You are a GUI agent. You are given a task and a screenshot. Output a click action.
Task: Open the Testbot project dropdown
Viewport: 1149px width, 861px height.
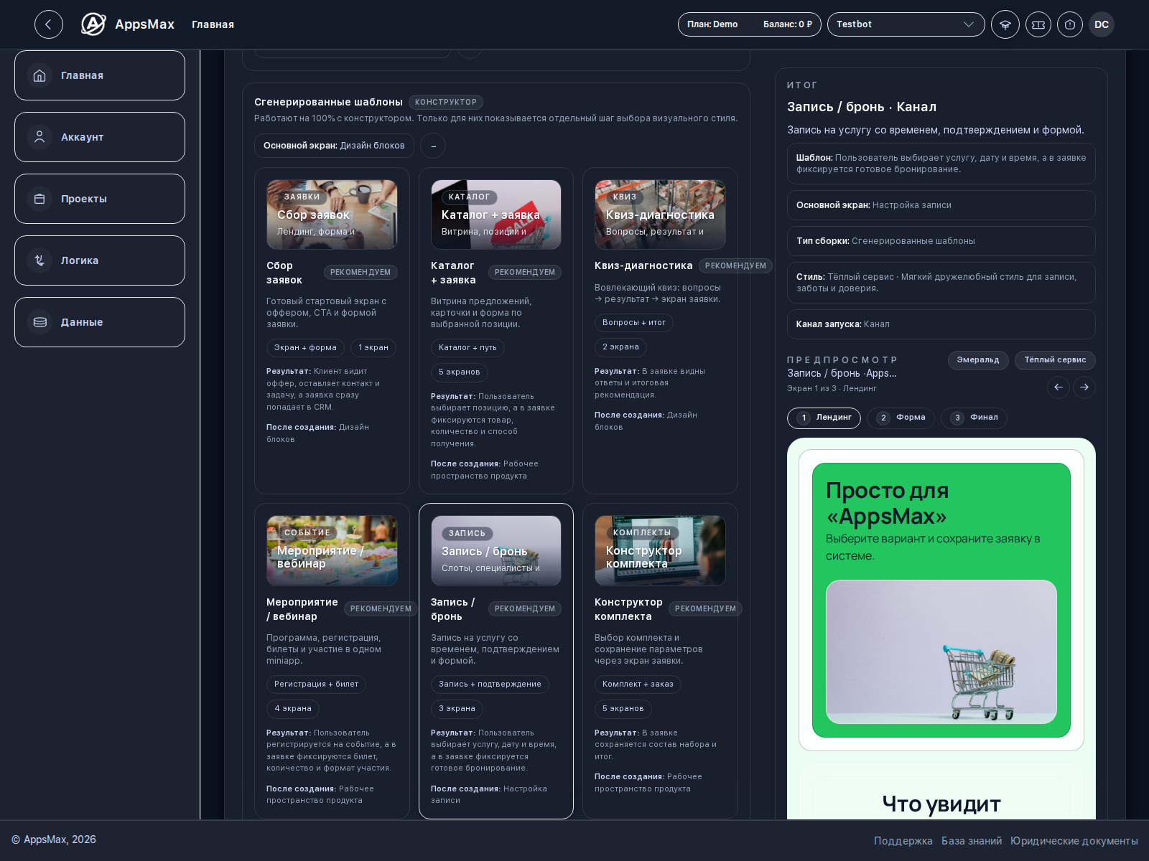click(x=906, y=24)
